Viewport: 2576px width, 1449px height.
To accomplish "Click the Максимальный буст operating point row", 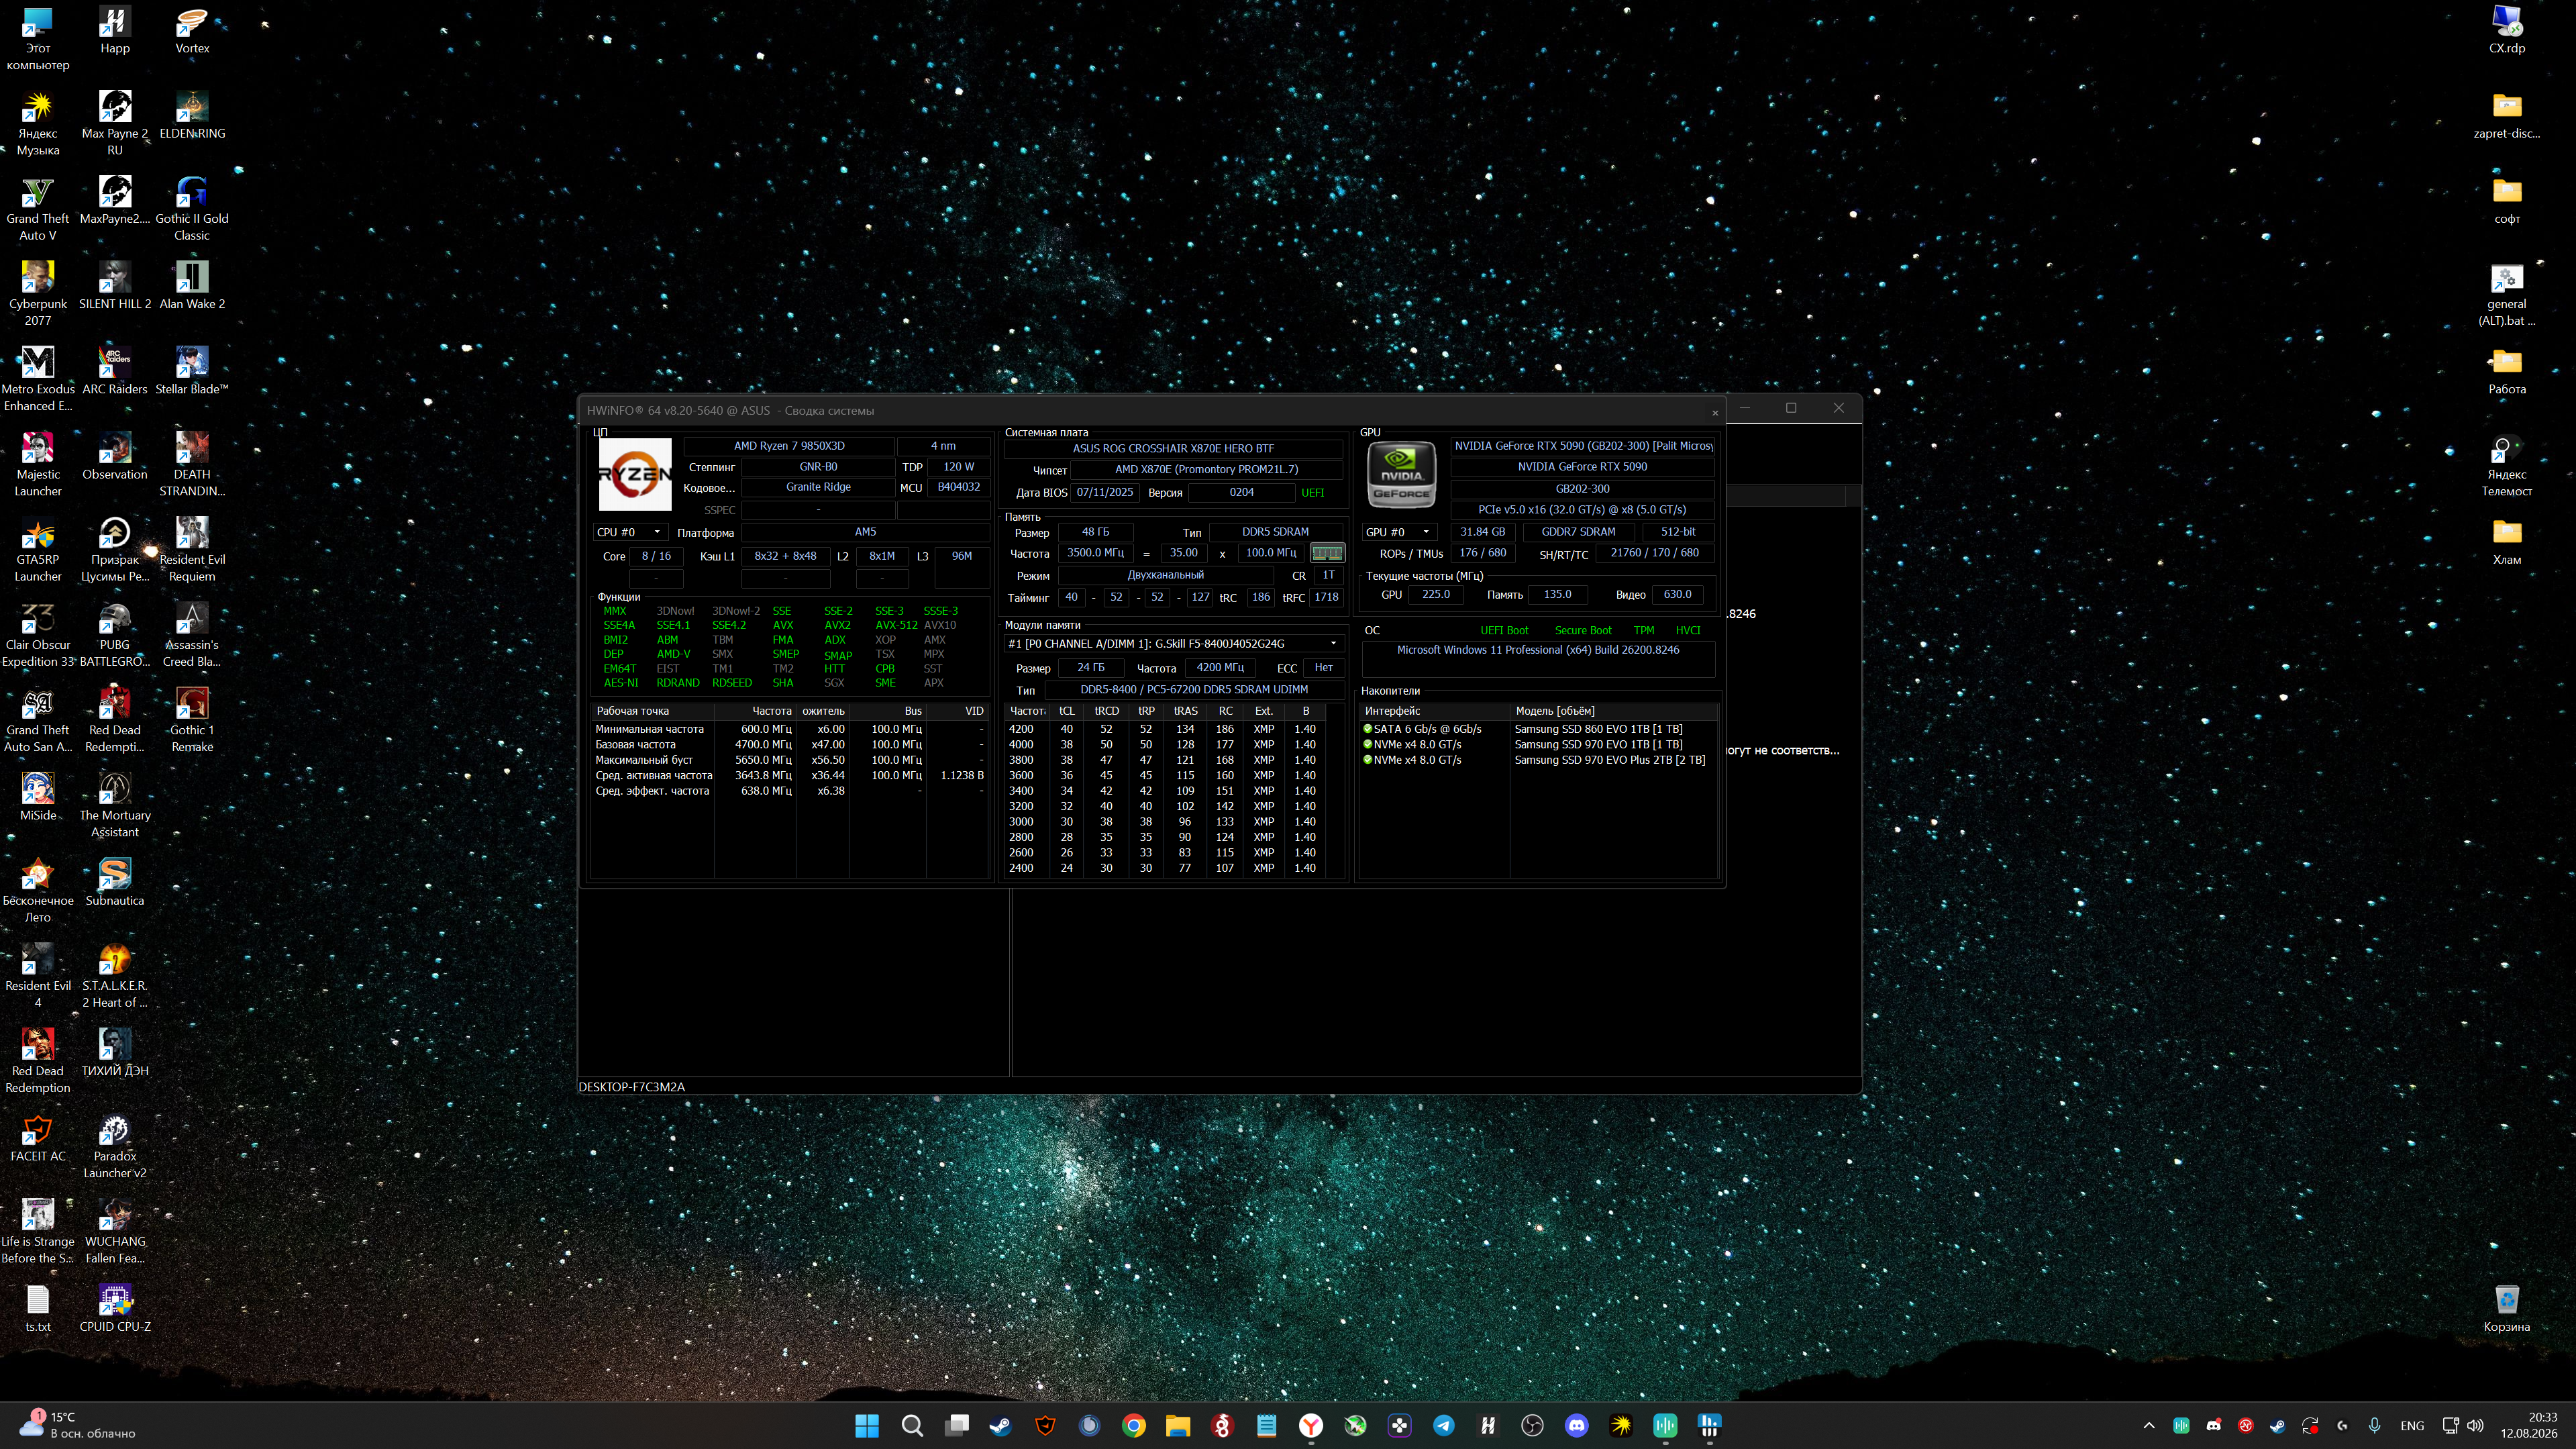I will 790,760.
